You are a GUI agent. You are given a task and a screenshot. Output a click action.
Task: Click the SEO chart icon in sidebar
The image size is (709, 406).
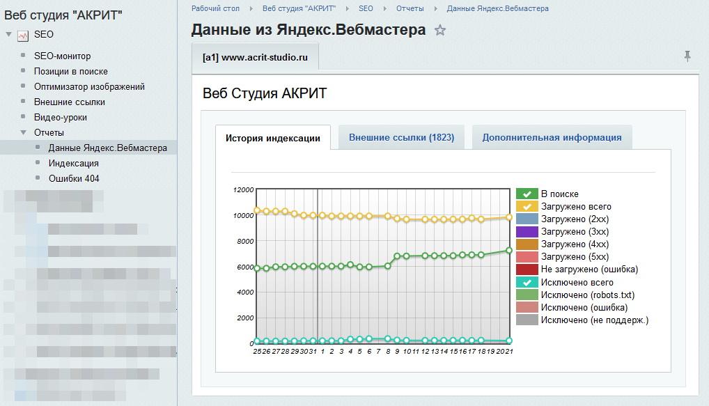22,35
